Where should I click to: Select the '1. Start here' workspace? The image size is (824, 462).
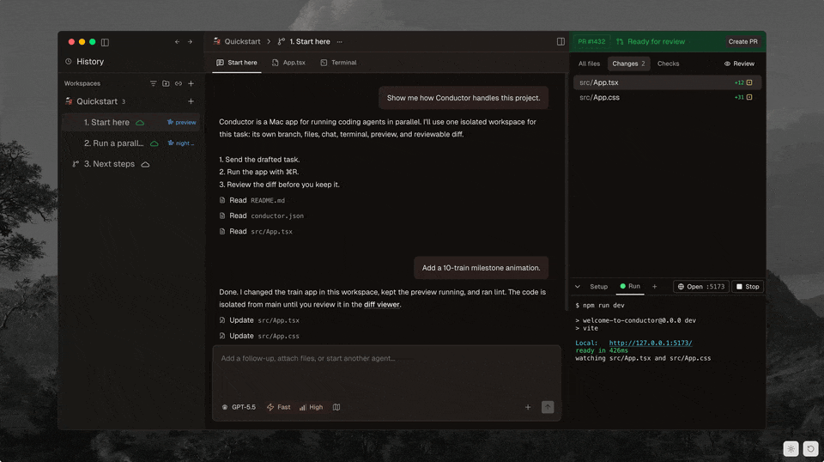130,123
